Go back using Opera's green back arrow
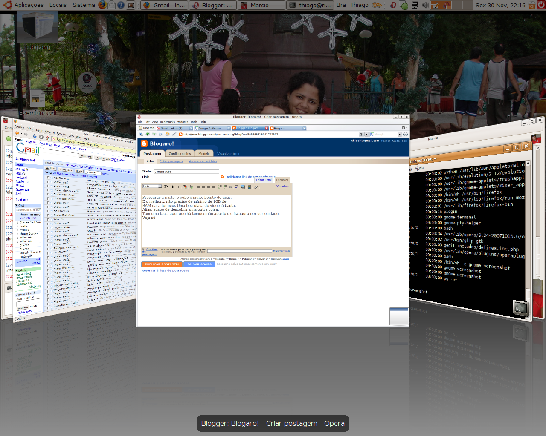Viewport: 546px width, 436px height. pyautogui.click(x=148, y=134)
